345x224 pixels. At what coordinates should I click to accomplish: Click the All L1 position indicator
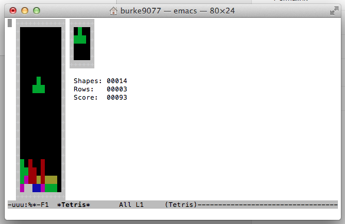[x=131, y=205]
